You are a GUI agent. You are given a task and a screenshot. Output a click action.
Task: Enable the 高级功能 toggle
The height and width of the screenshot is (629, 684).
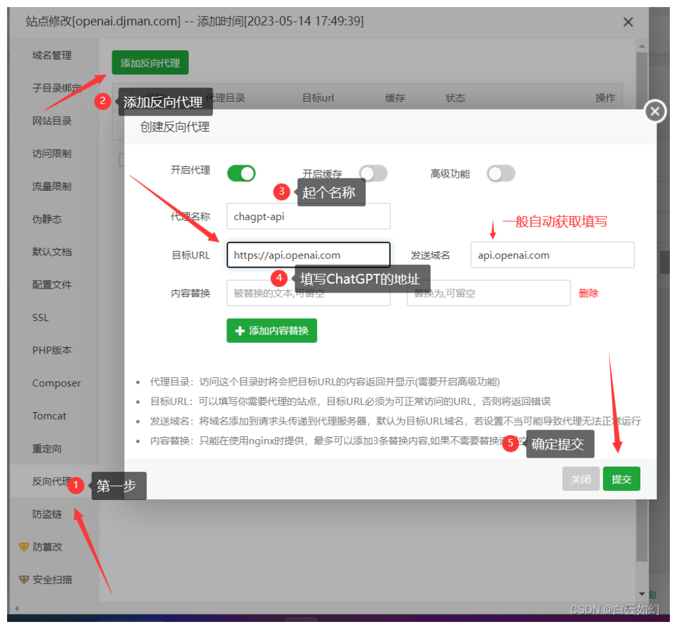click(x=501, y=173)
